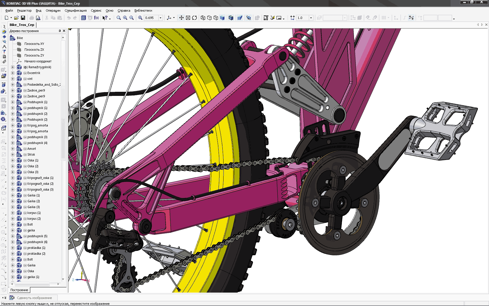Open the New document dropdown arrow
This screenshot has width=489, height=306.
[x=11, y=18]
